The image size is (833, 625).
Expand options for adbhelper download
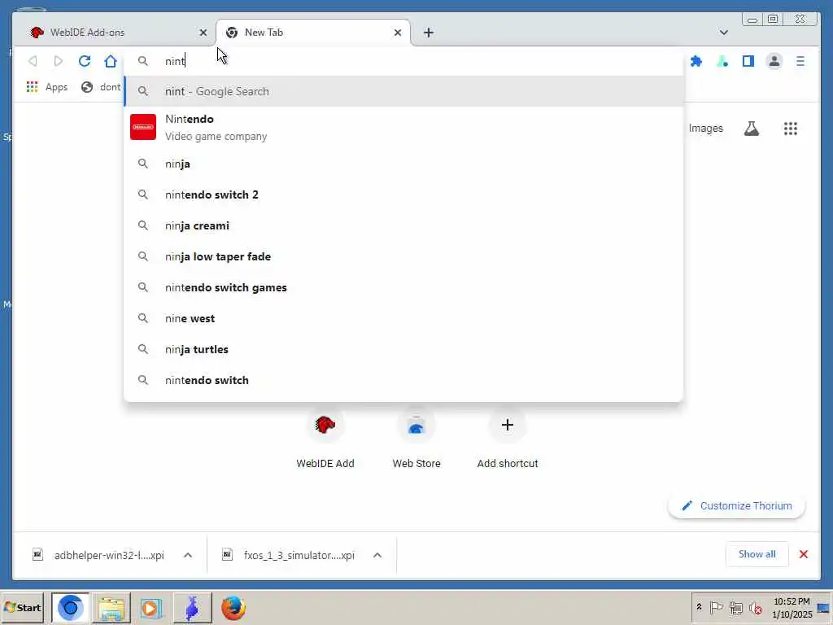tap(188, 555)
